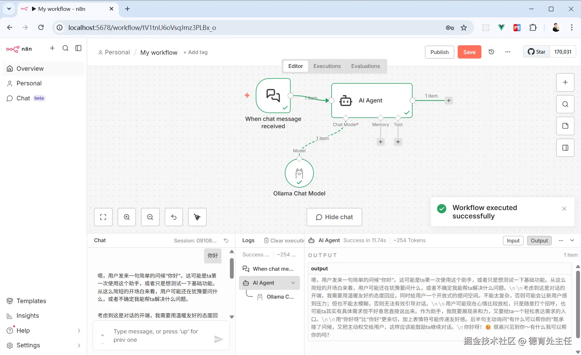Open the workflow history clock icon

[x=491, y=52]
